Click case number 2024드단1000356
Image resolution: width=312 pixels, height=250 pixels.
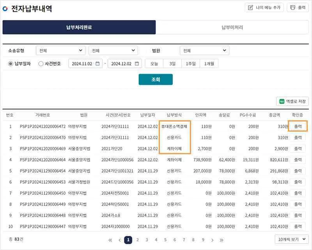[117, 182]
